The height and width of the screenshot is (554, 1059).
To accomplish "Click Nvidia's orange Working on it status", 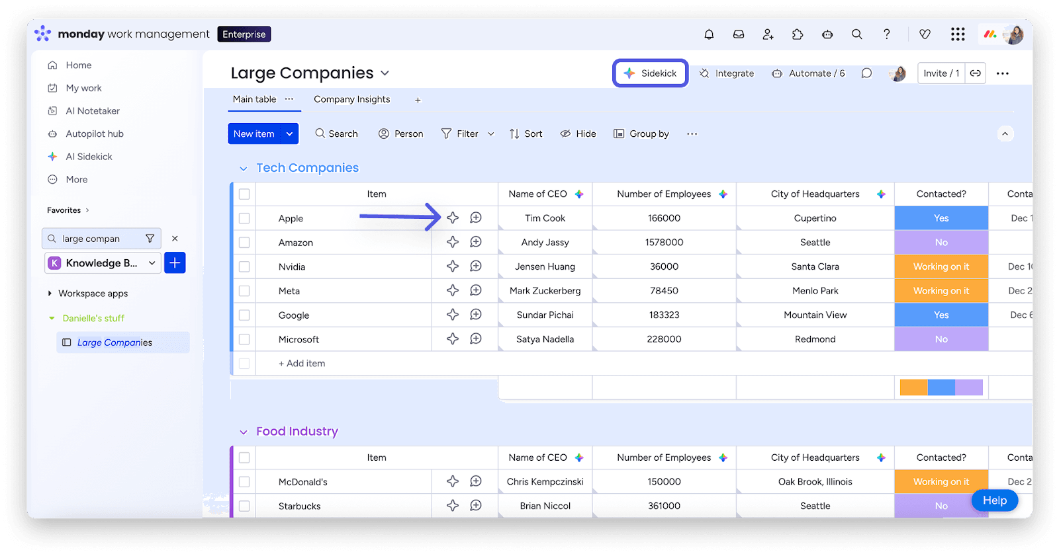I will point(941,266).
